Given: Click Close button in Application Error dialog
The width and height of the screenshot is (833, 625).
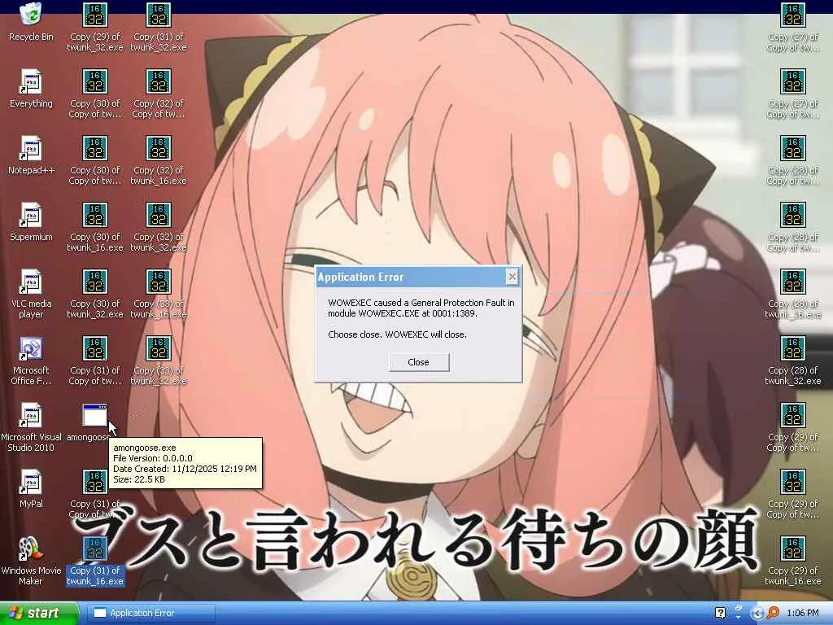Looking at the screenshot, I should click(419, 362).
